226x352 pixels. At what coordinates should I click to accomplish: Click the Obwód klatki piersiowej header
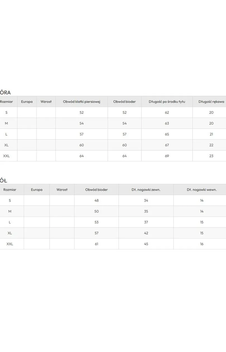tap(81, 102)
